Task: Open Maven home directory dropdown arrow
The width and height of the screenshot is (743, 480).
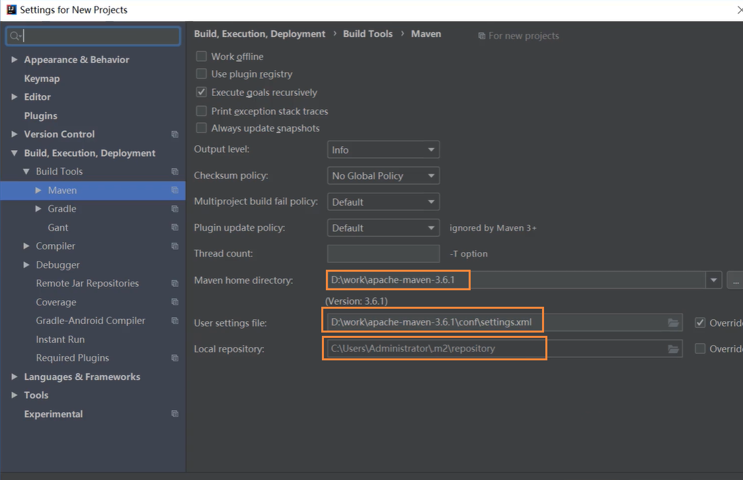Action: pyautogui.click(x=714, y=280)
